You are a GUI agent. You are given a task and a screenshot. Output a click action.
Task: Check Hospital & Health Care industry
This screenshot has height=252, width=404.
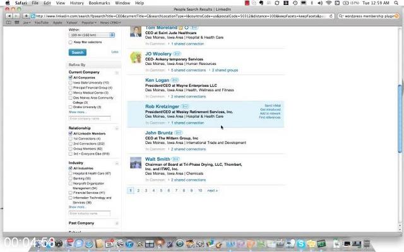(x=70, y=173)
